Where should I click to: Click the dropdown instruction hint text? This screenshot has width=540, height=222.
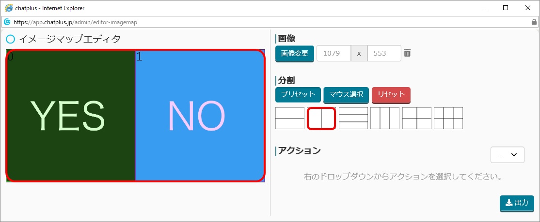pos(402,177)
